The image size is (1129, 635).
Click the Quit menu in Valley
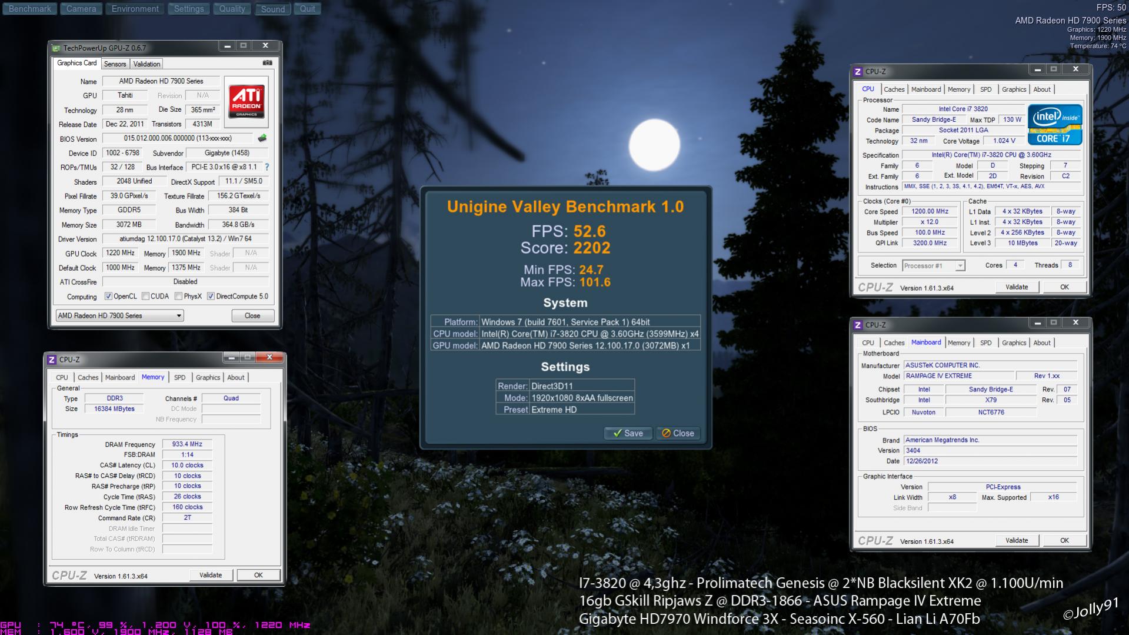click(x=308, y=9)
